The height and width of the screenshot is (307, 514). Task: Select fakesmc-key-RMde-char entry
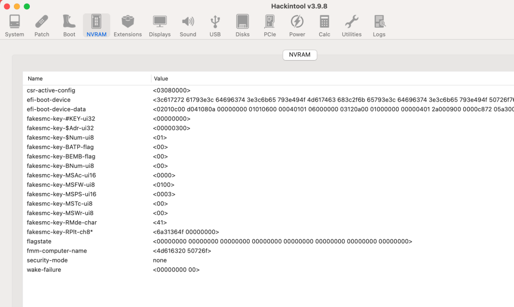[x=62, y=223]
